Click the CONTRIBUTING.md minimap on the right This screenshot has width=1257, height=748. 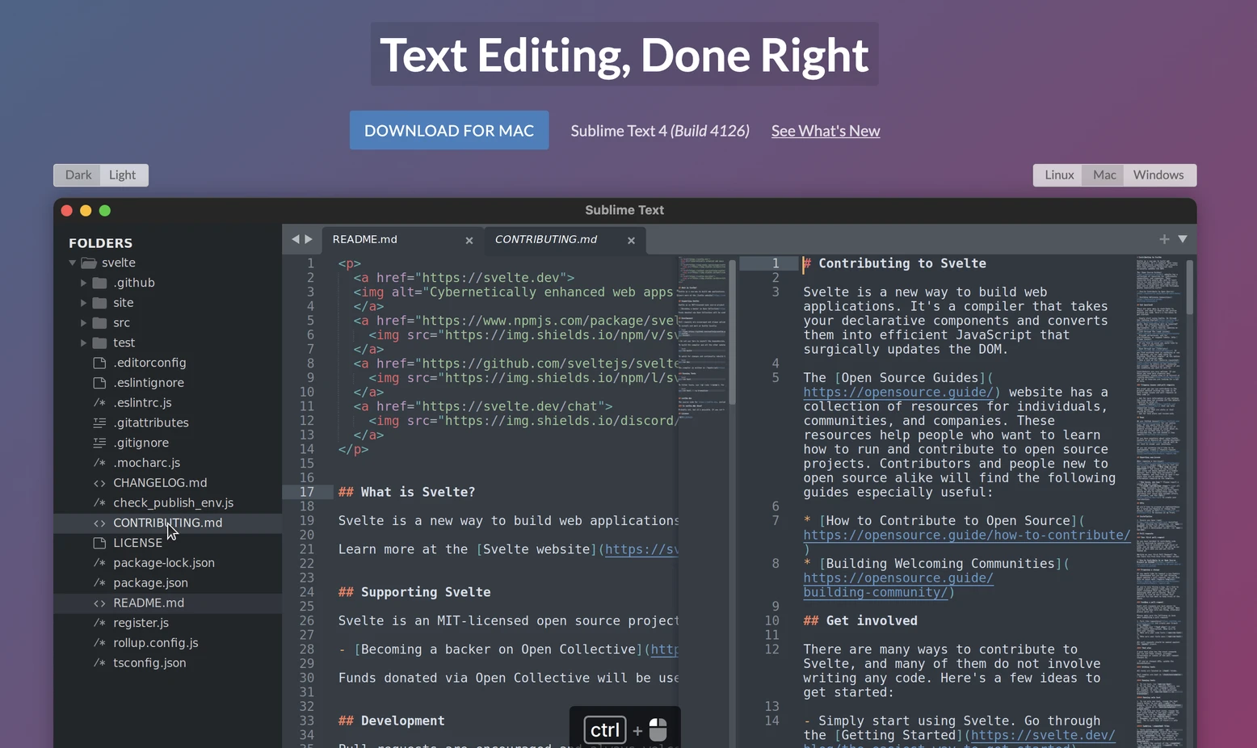(x=1159, y=501)
